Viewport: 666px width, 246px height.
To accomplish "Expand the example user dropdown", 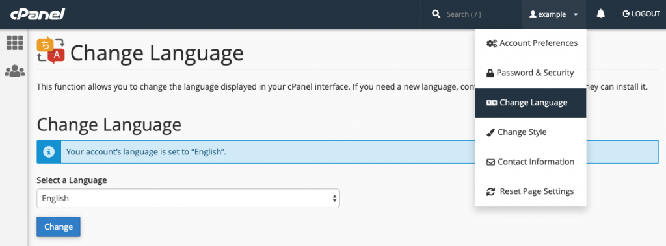I will pyautogui.click(x=553, y=14).
